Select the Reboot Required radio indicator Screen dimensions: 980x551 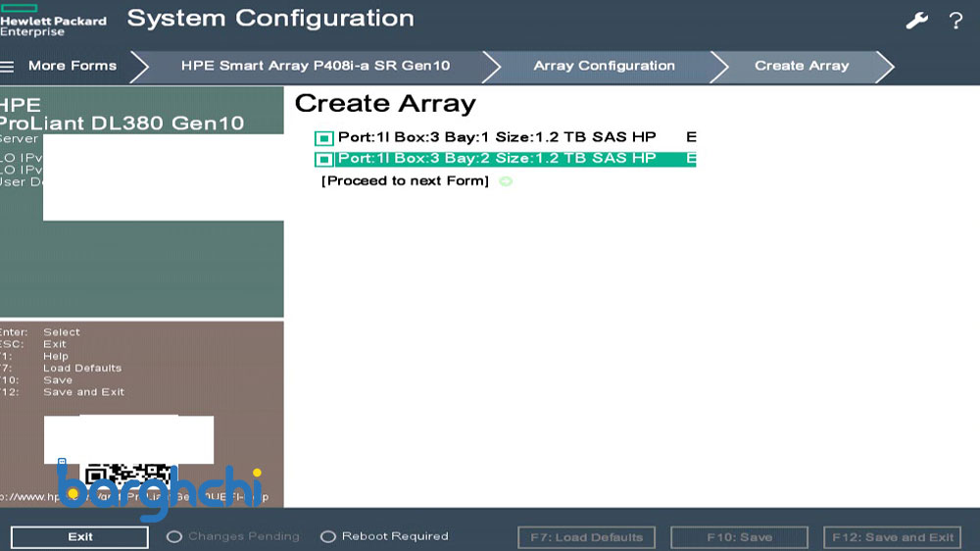tap(328, 537)
